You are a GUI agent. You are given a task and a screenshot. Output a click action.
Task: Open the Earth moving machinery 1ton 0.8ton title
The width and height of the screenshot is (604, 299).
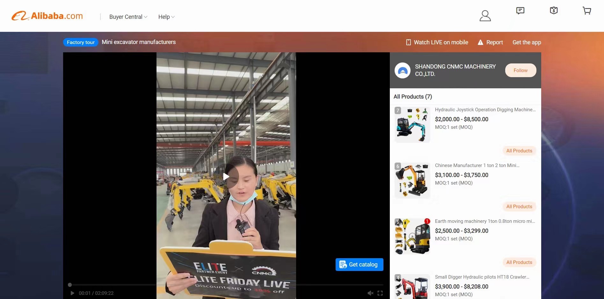coord(485,221)
